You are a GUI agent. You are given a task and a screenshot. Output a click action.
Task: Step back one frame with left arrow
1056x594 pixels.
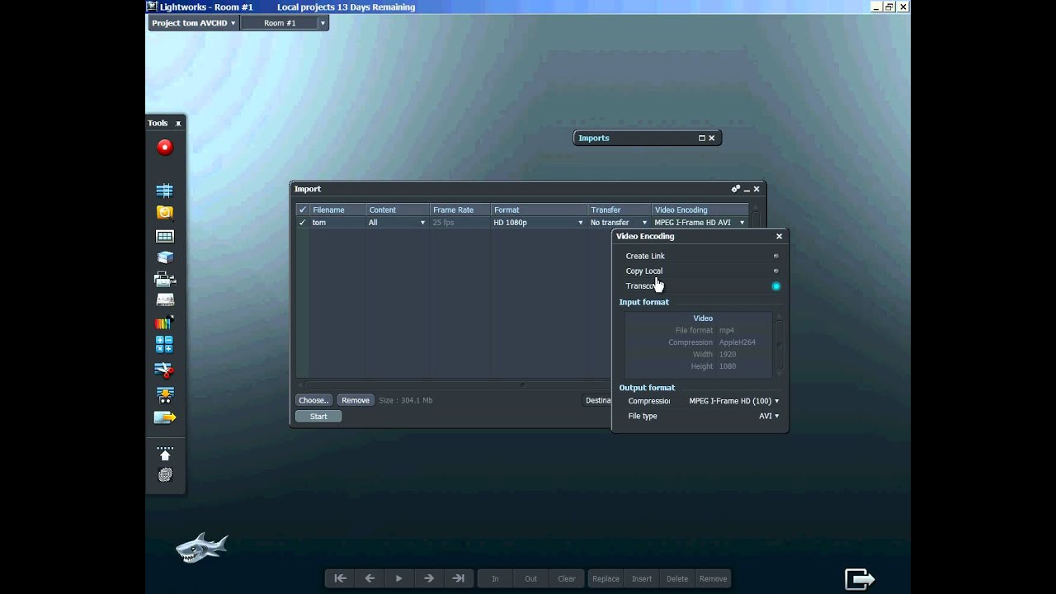click(x=370, y=578)
